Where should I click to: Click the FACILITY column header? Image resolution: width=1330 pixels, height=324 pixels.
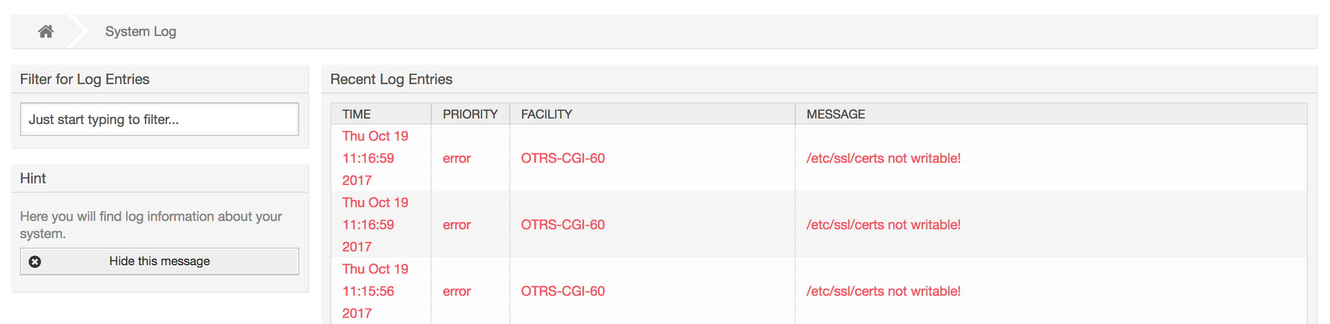pyautogui.click(x=546, y=114)
